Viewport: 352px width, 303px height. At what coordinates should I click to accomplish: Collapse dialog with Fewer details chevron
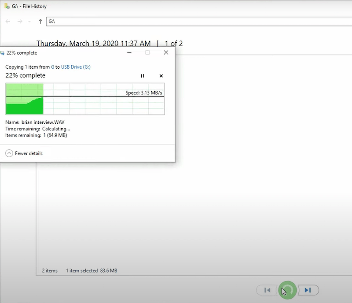pos(9,153)
